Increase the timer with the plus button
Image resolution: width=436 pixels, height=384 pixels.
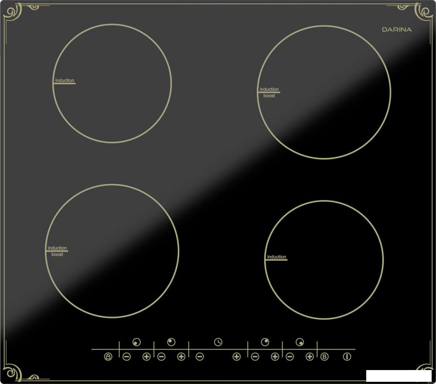[x=237, y=357]
